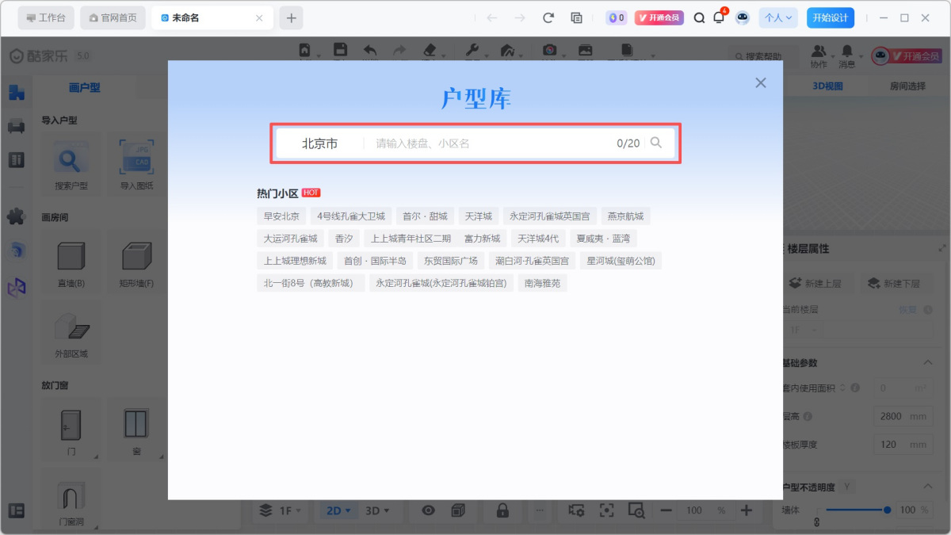The height and width of the screenshot is (535, 951).
Task: Click the duplicate window icon next to refresh
Action: [576, 17]
